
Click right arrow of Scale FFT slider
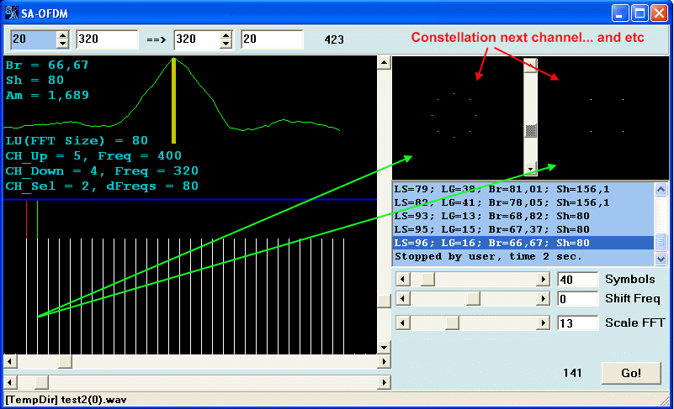click(x=543, y=322)
